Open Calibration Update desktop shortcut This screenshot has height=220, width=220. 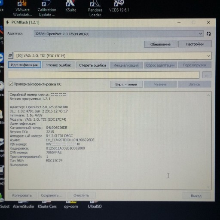pos(47,9)
